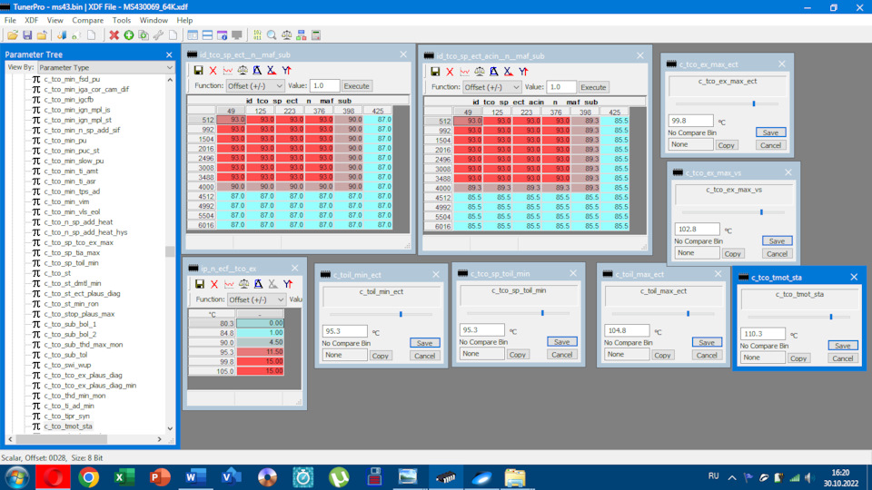Click the TunerPro chip icon in taskbar
The width and height of the screenshot is (872, 490).
(445, 477)
